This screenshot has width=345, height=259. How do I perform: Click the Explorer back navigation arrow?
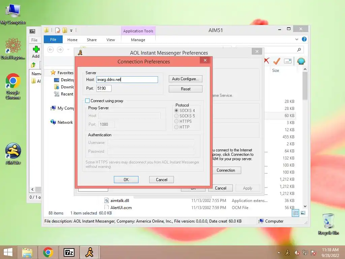pyautogui.click(x=51, y=50)
